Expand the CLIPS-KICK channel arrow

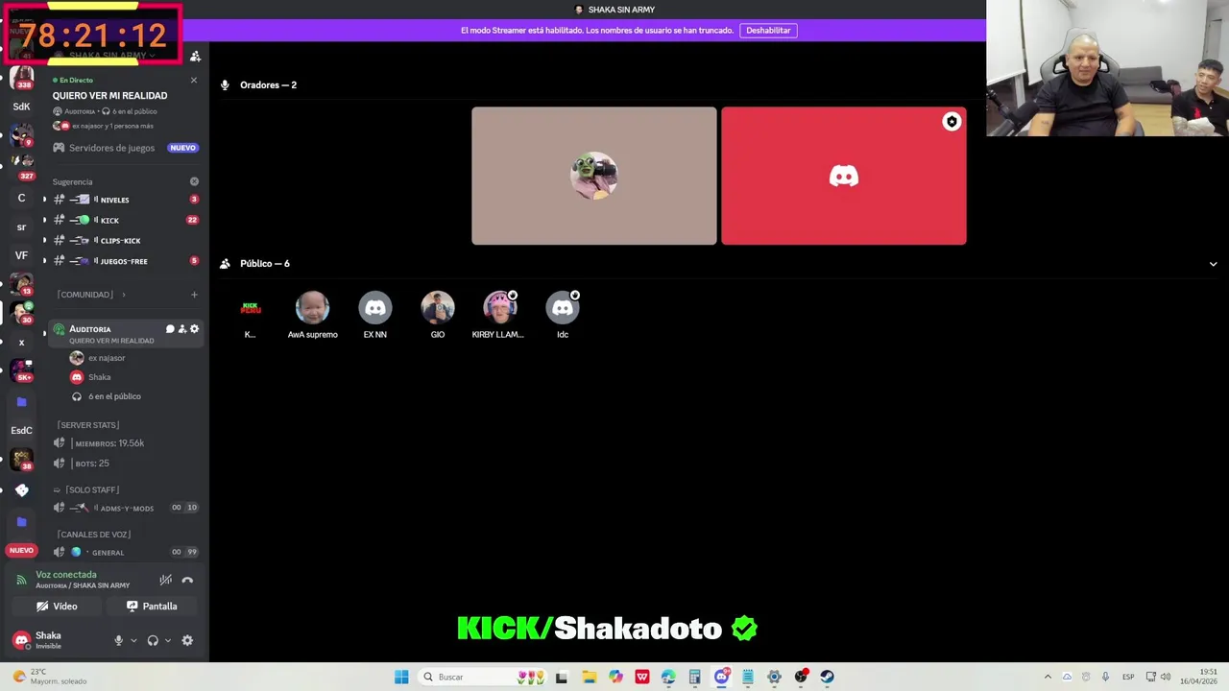point(44,241)
